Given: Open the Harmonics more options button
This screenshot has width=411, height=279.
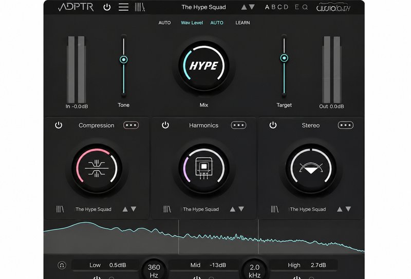Looking at the screenshot, I should (x=238, y=125).
